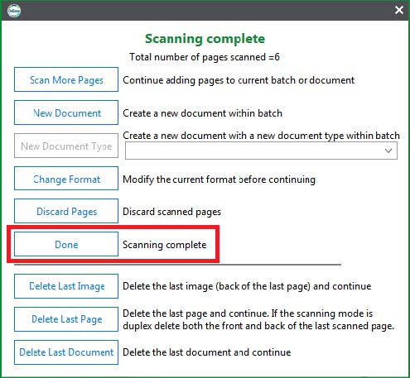Click the Modify the current format description

point(219,179)
